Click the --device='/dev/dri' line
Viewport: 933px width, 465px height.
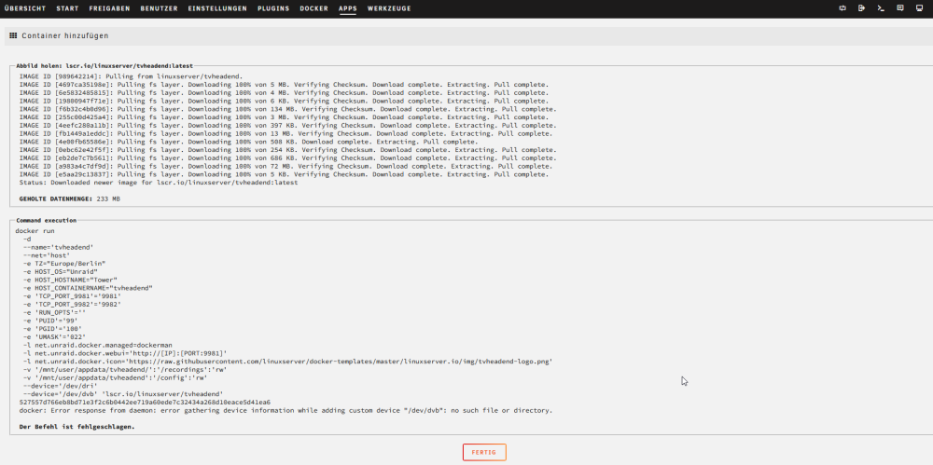pos(60,386)
